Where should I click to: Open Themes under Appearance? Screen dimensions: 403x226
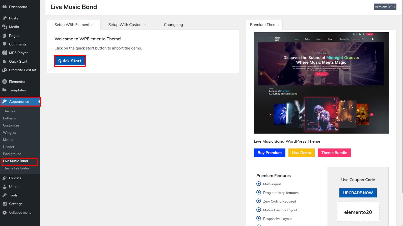(9, 111)
